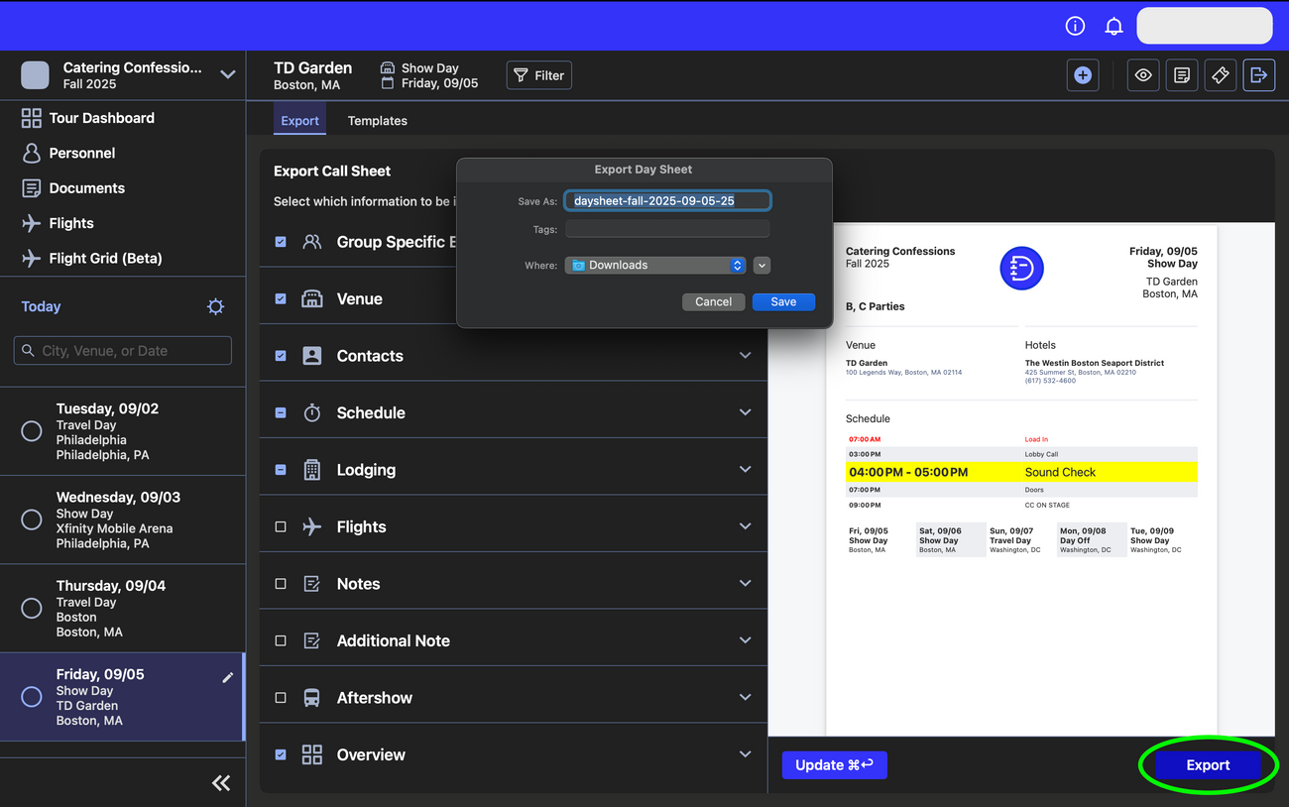
Task: Expand the Schedule section chevron
Action: click(x=746, y=412)
